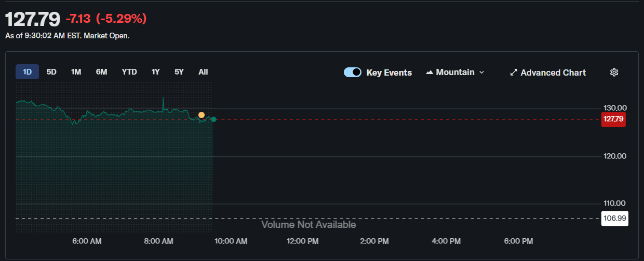This screenshot has width=644, height=261.
Task: Click the 12:00 PM time axis label
Action: coord(303,241)
